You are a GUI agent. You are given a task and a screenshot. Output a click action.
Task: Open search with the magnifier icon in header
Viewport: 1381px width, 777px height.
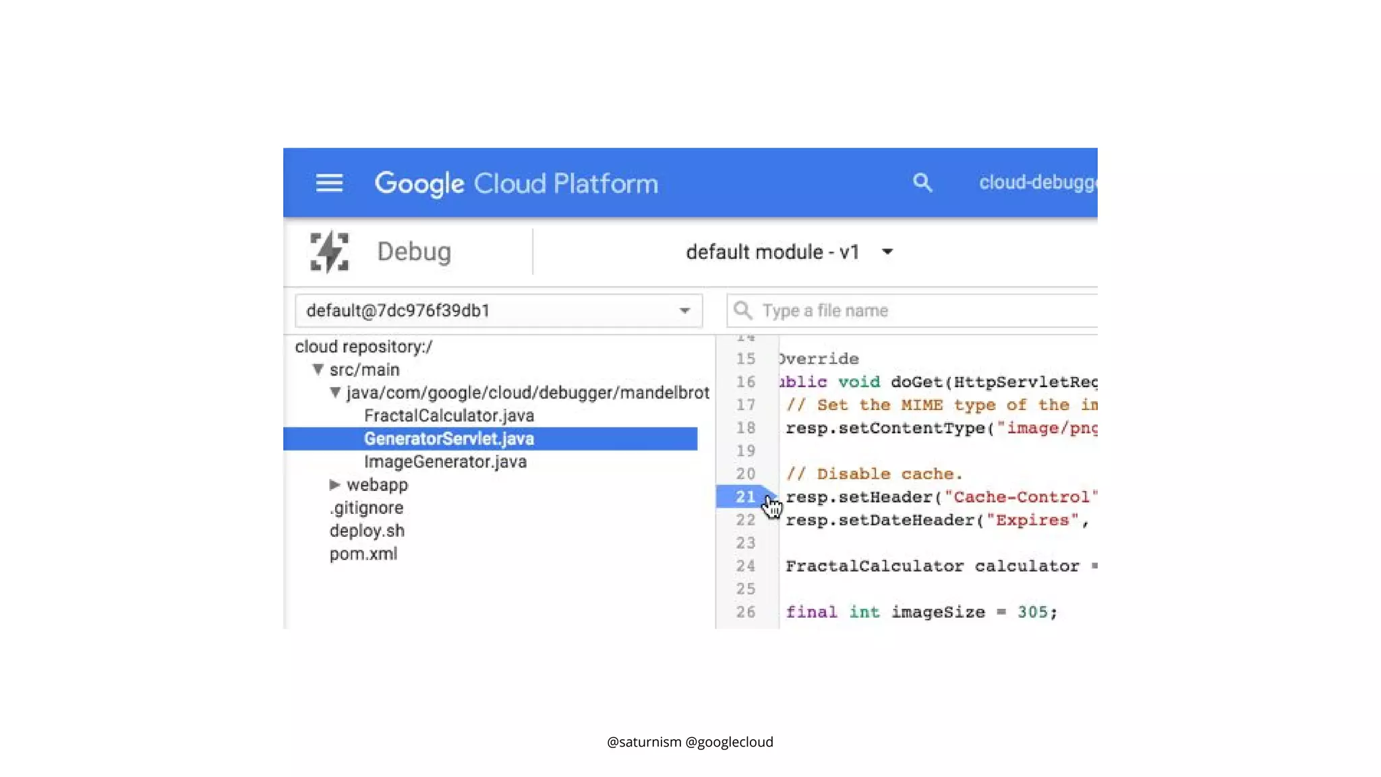point(922,183)
